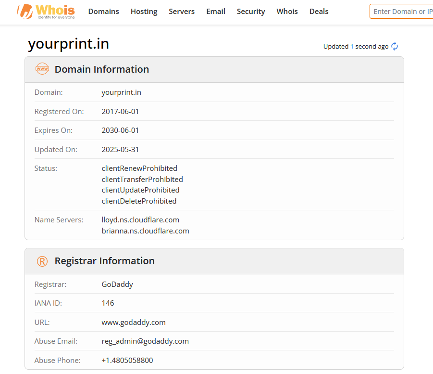This screenshot has height=374, width=433.
Task: Click the Registrar: label
Action: point(50,284)
